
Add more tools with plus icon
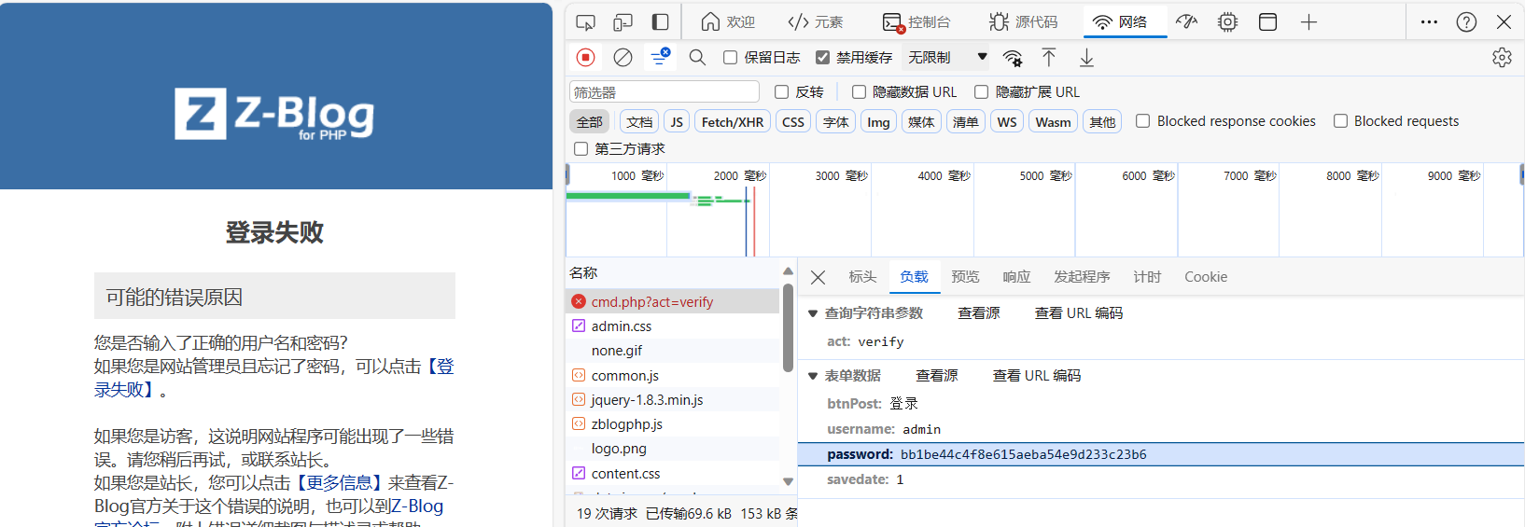(1308, 21)
